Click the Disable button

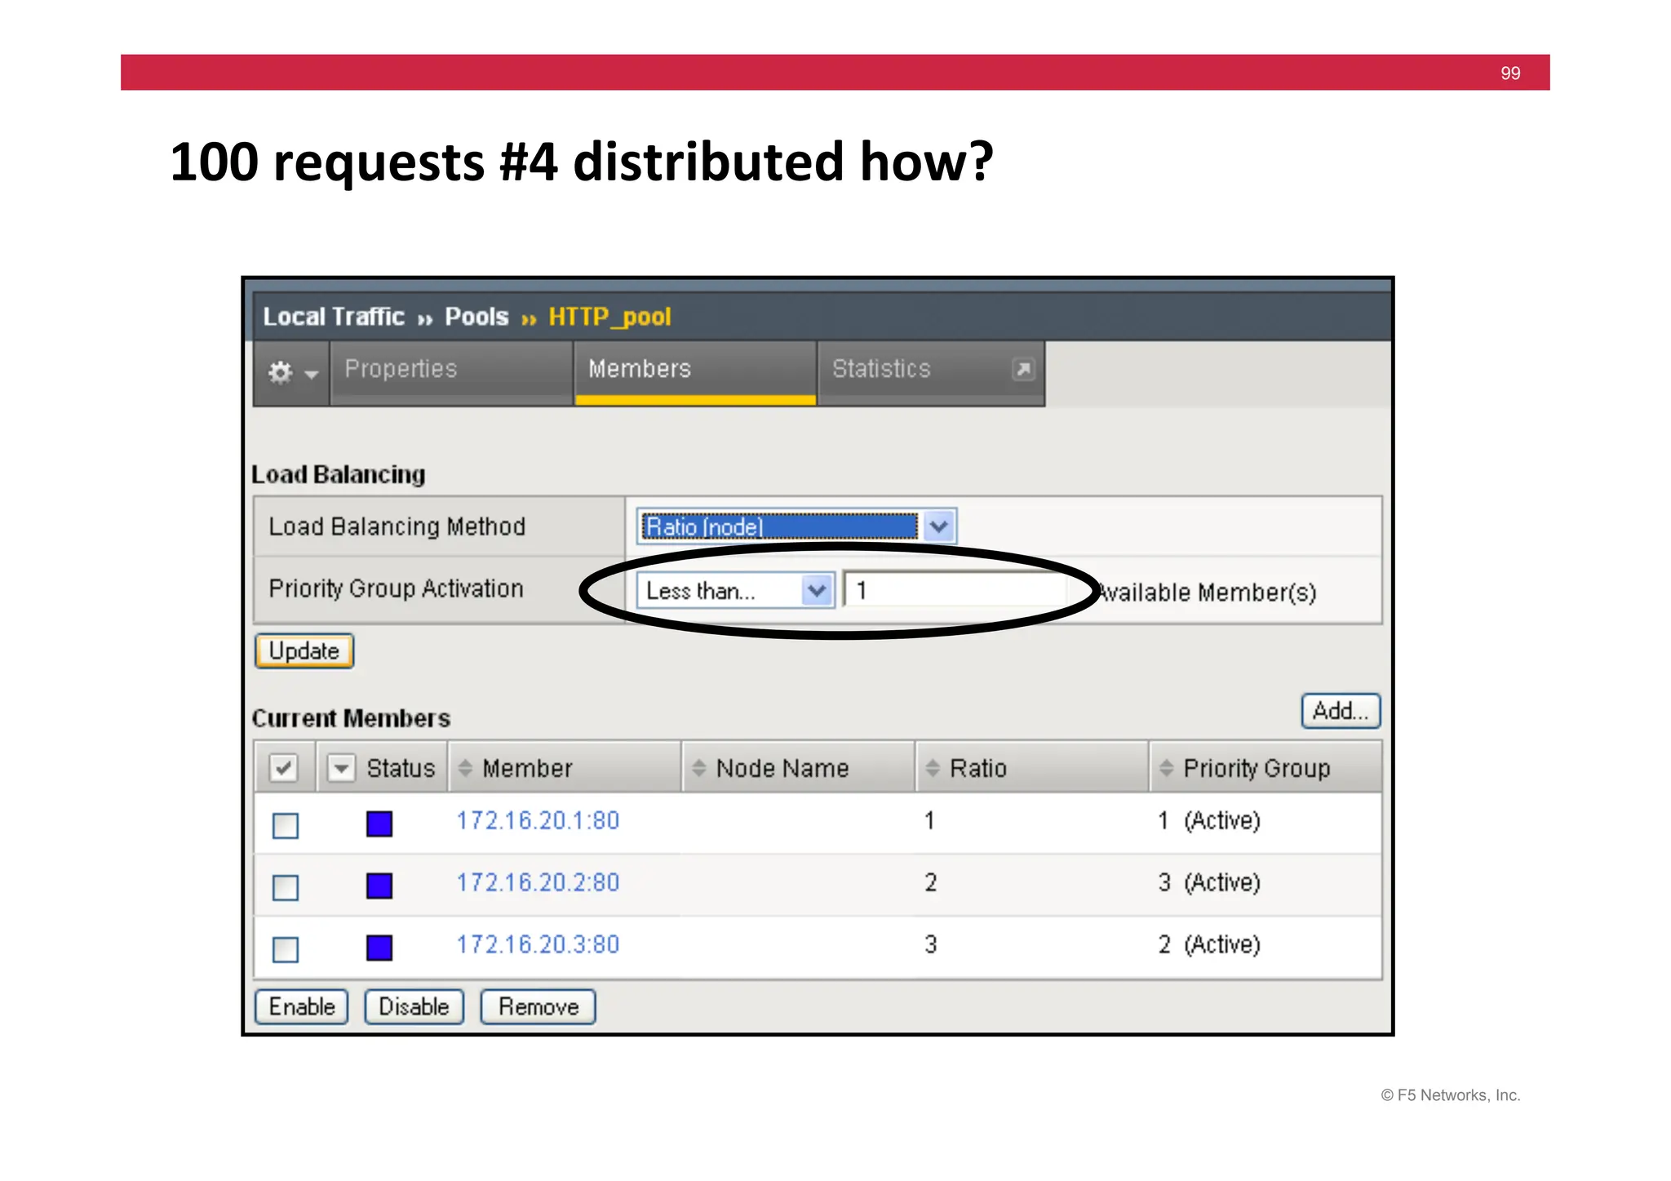414,1006
